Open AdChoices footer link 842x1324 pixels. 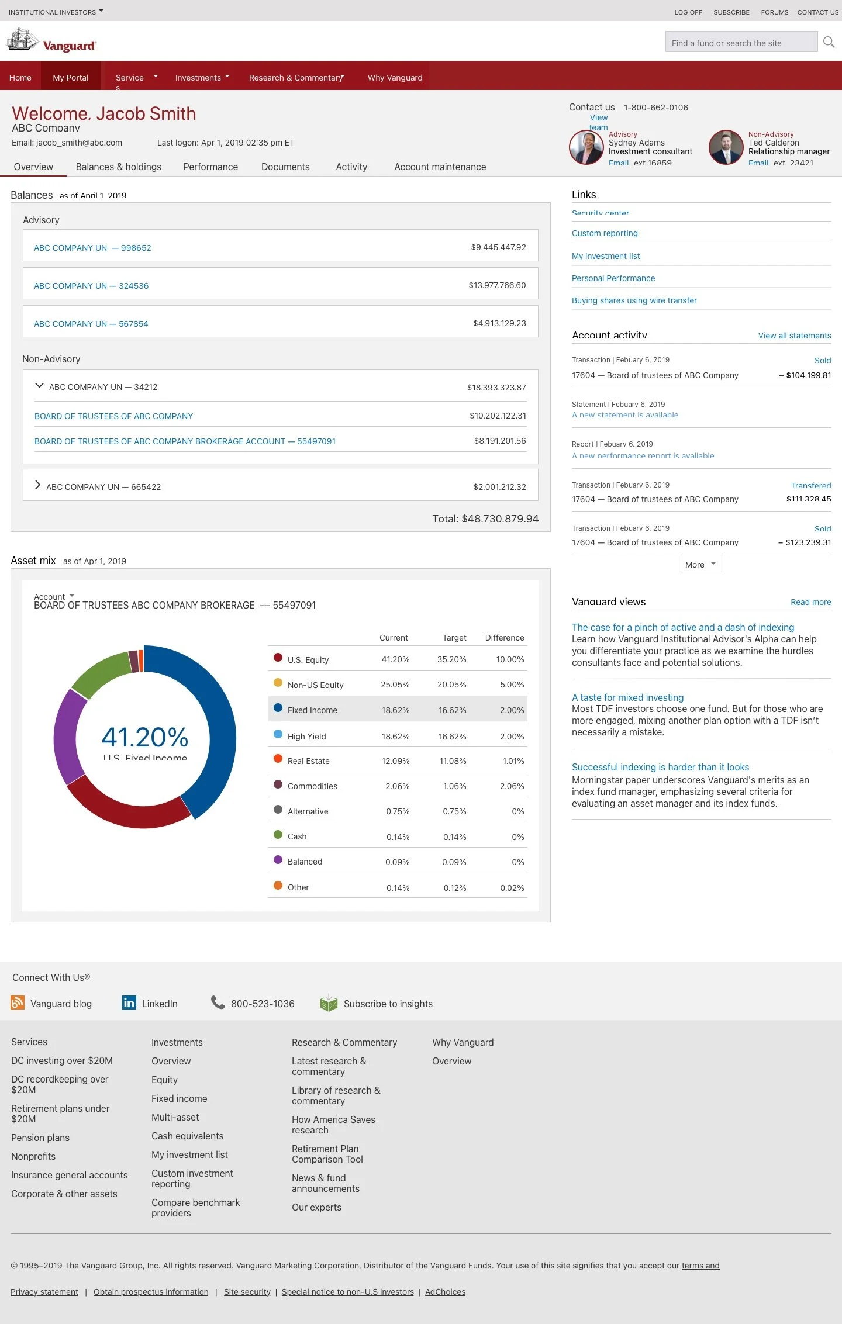coord(446,1292)
